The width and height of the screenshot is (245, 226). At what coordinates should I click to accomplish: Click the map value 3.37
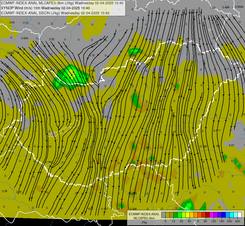[x=231, y=146]
